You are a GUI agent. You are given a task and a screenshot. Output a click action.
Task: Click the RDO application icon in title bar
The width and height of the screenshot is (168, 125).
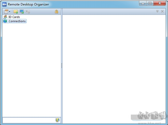click(4, 4)
